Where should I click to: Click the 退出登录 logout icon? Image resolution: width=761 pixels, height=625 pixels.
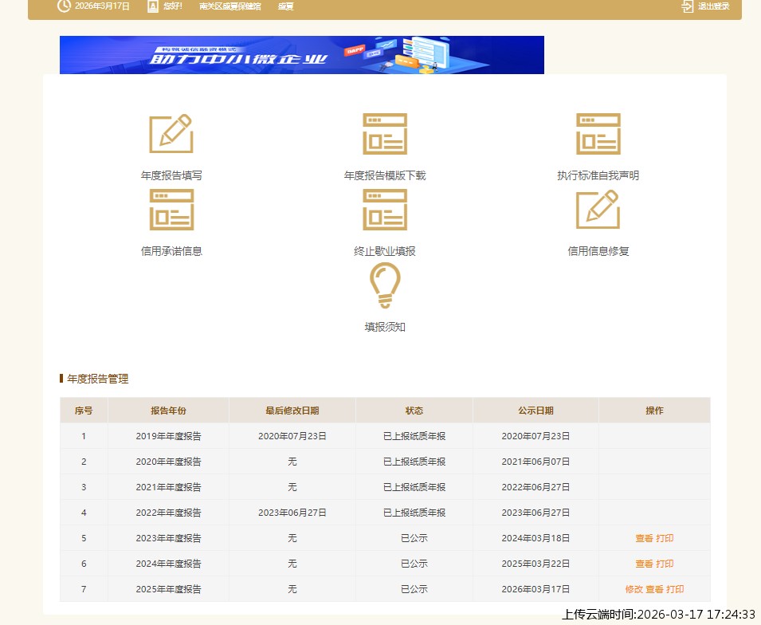pyautogui.click(x=687, y=6)
